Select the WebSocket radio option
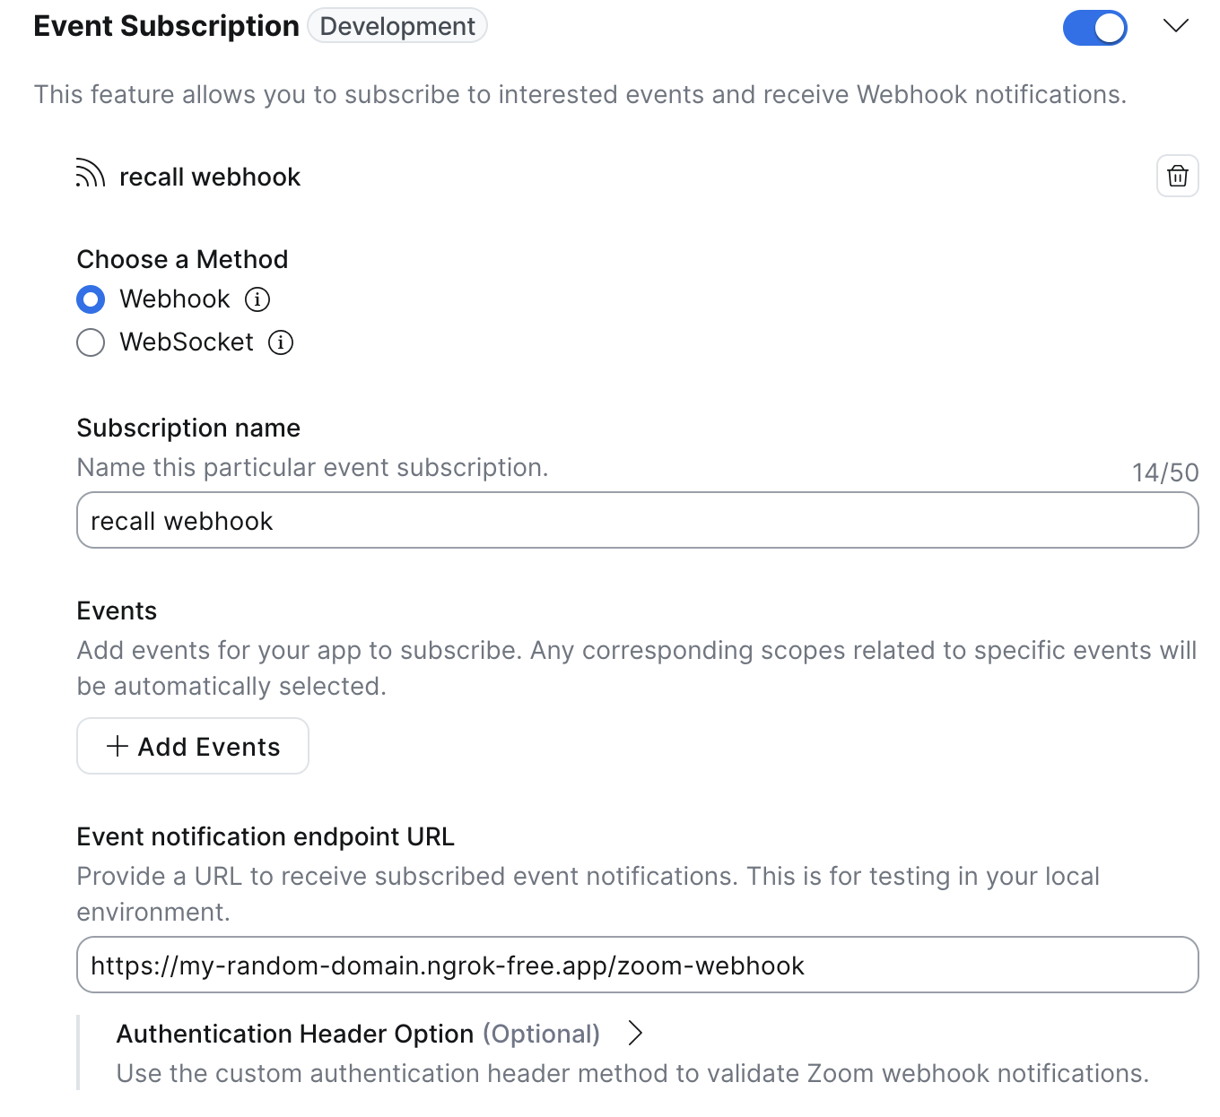Viewport: 1220px width, 1117px height. 91,342
